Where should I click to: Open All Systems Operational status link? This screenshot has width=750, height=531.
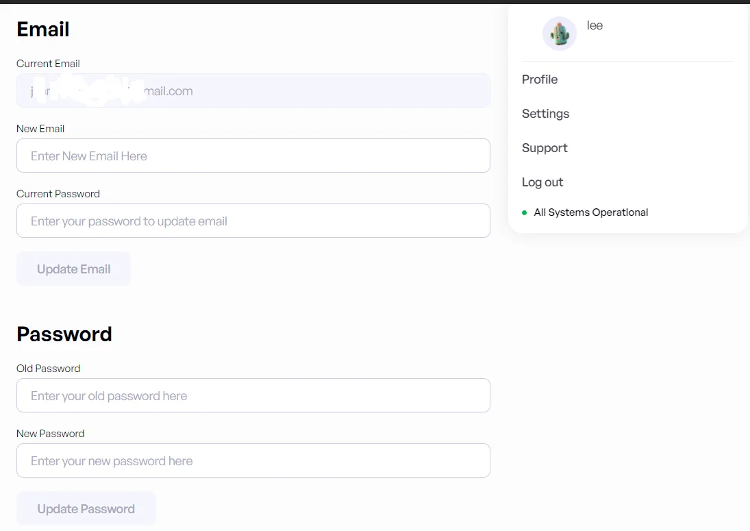(x=590, y=212)
